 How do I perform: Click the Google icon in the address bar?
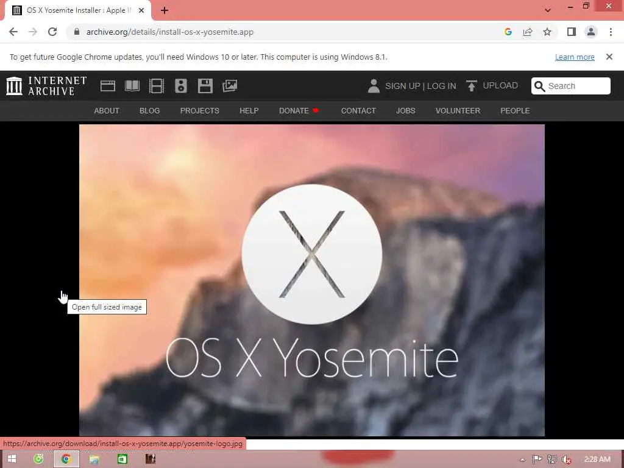(x=508, y=32)
